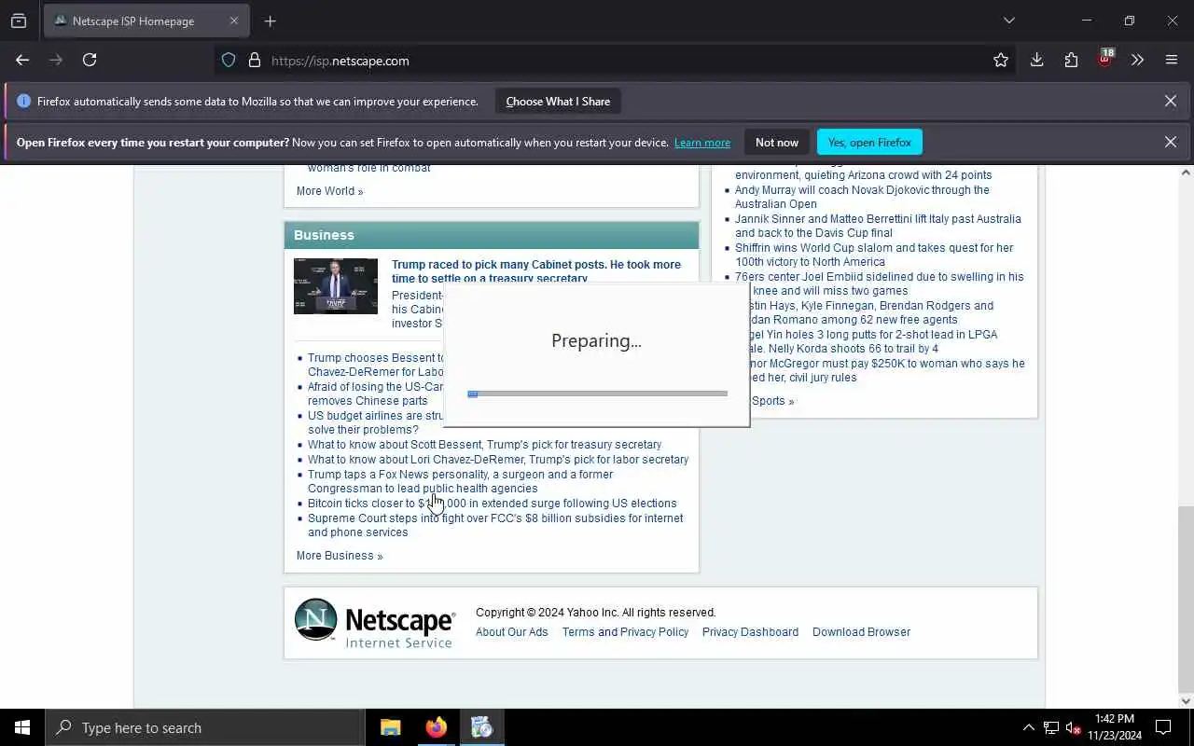Show site security padlock information
The width and height of the screenshot is (1194, 746).
[254, 61]
